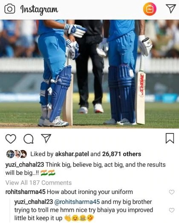View the 26,871 others who liked
Image resolution: width=179 pixels, height=223 pixels.
pyautogui.click(x=121, y=154)
